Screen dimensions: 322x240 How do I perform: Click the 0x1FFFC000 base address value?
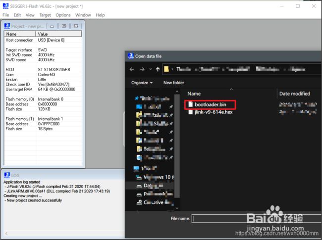(x=49, y=124)
